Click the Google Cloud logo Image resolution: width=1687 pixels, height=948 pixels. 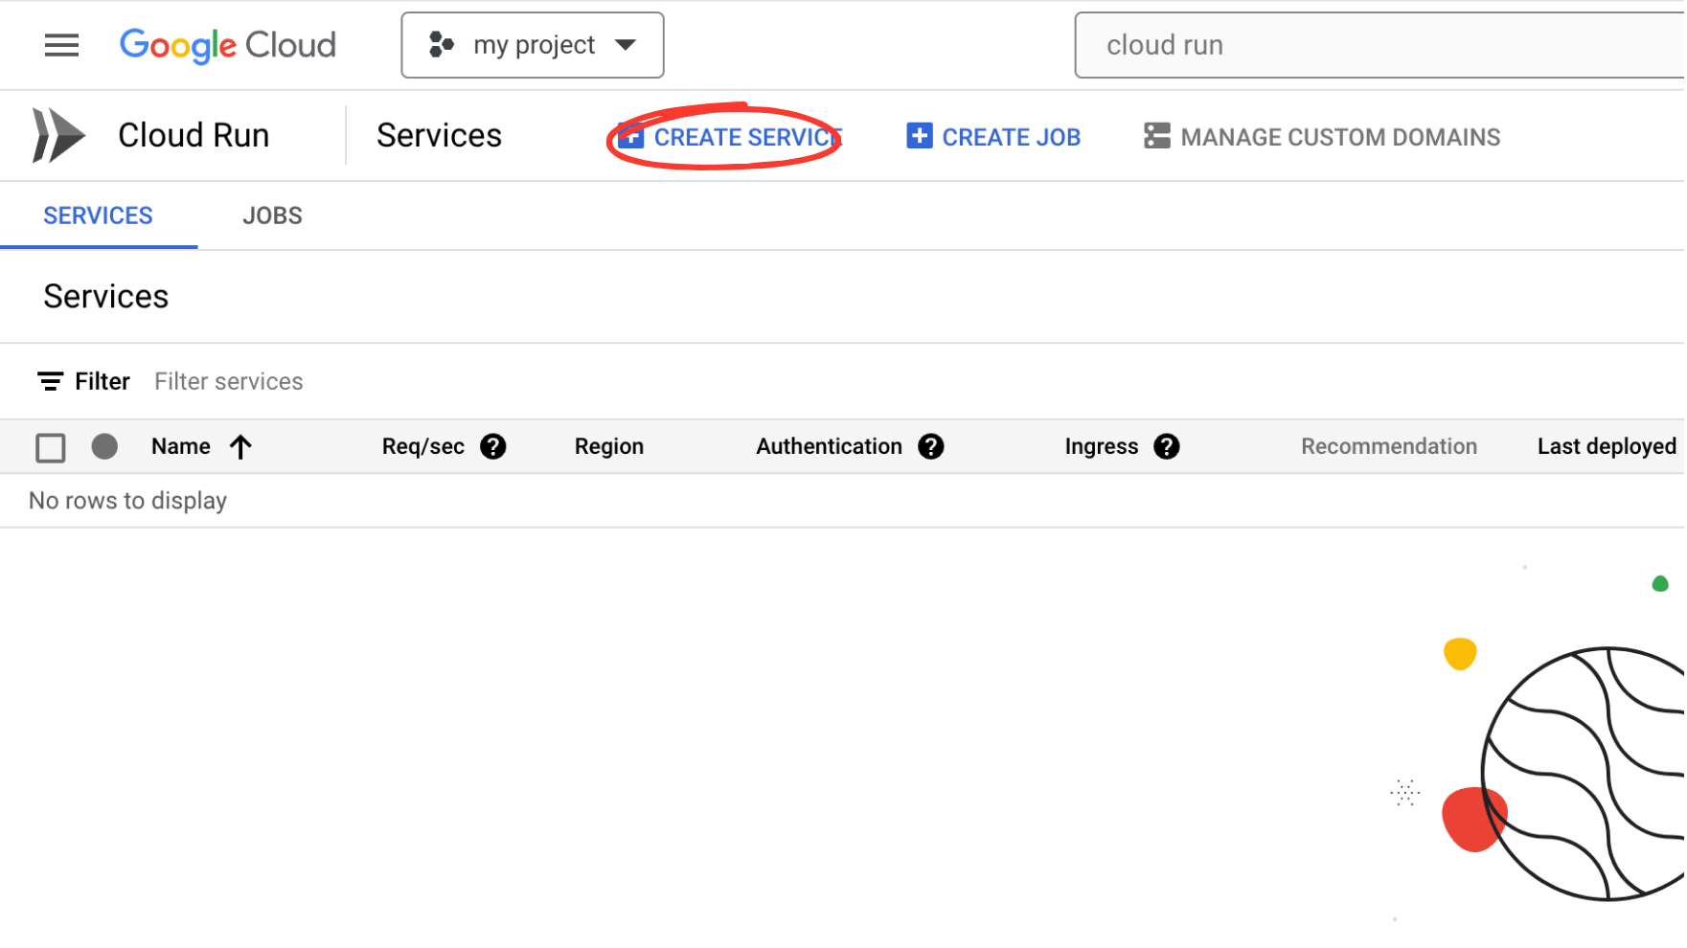pyautogui.click(x=227, y=44)
